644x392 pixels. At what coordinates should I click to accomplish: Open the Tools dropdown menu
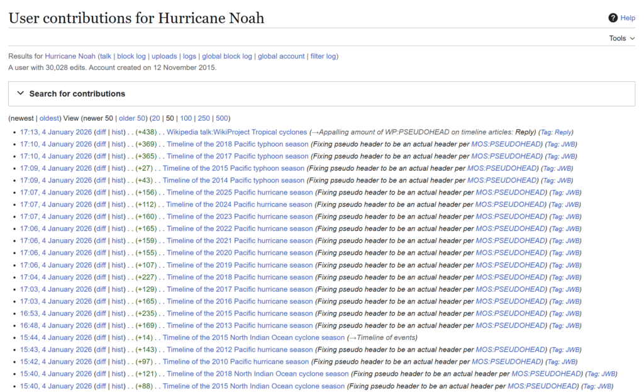pyautogui.click(x=621, y=38)
